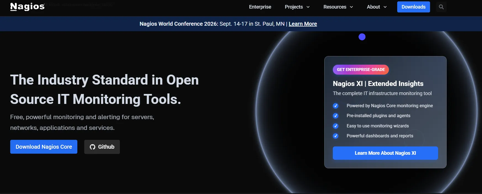Open the Nagios logo home link
Image resolution: width=482 pixels, height=194 pixels.
click(x=27, y=7)
